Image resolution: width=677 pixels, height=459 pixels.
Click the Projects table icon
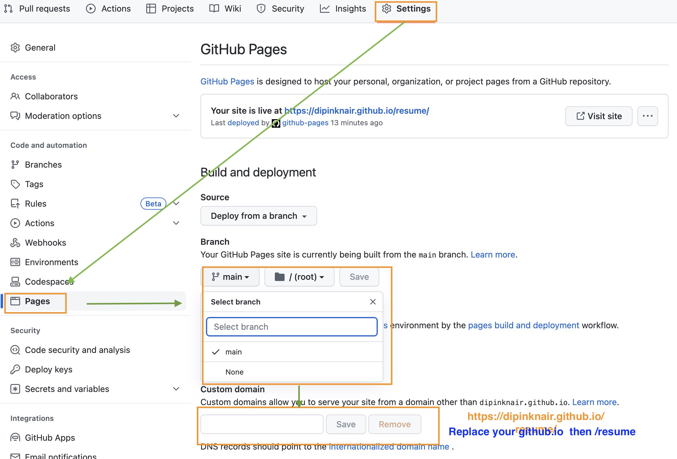click(151, 9)
